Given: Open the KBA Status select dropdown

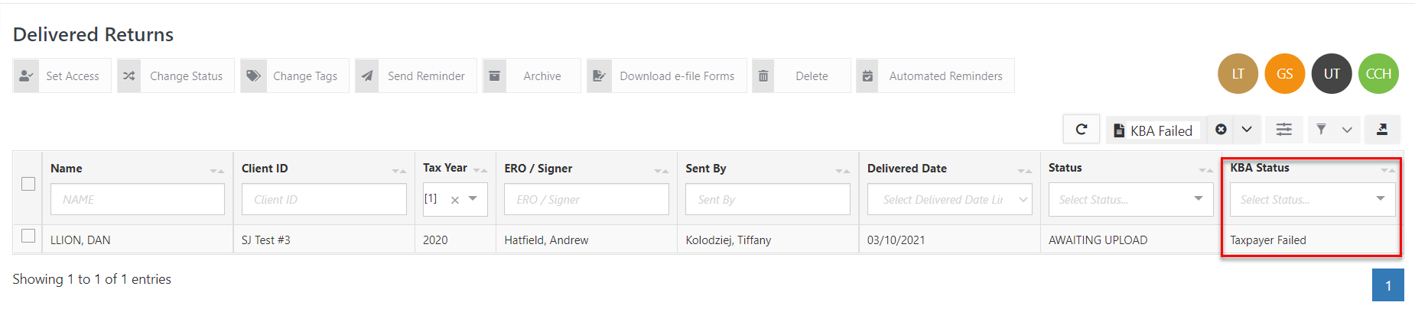Looking at the screenshot, I should click(x=1313, y=199).
